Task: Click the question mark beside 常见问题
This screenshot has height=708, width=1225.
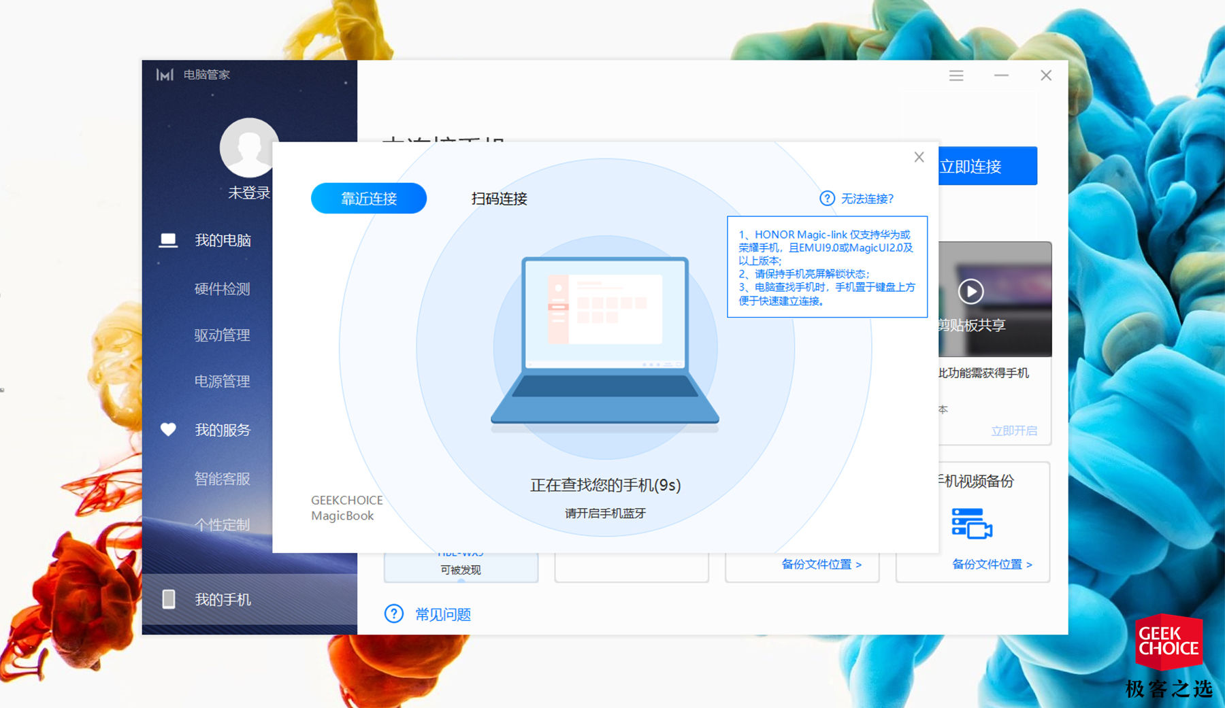Action: [x=393, y=613]
